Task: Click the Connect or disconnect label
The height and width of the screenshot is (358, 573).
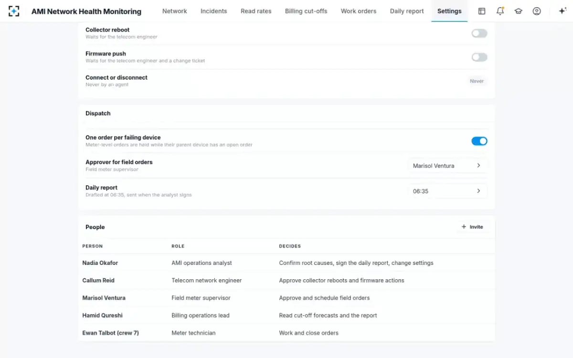Action: [x=117, y=77]
